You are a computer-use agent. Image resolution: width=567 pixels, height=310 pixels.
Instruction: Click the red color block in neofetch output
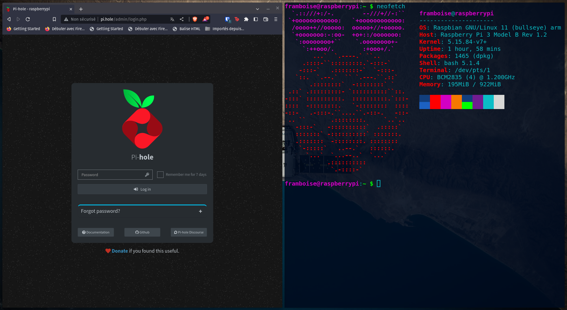435,102
